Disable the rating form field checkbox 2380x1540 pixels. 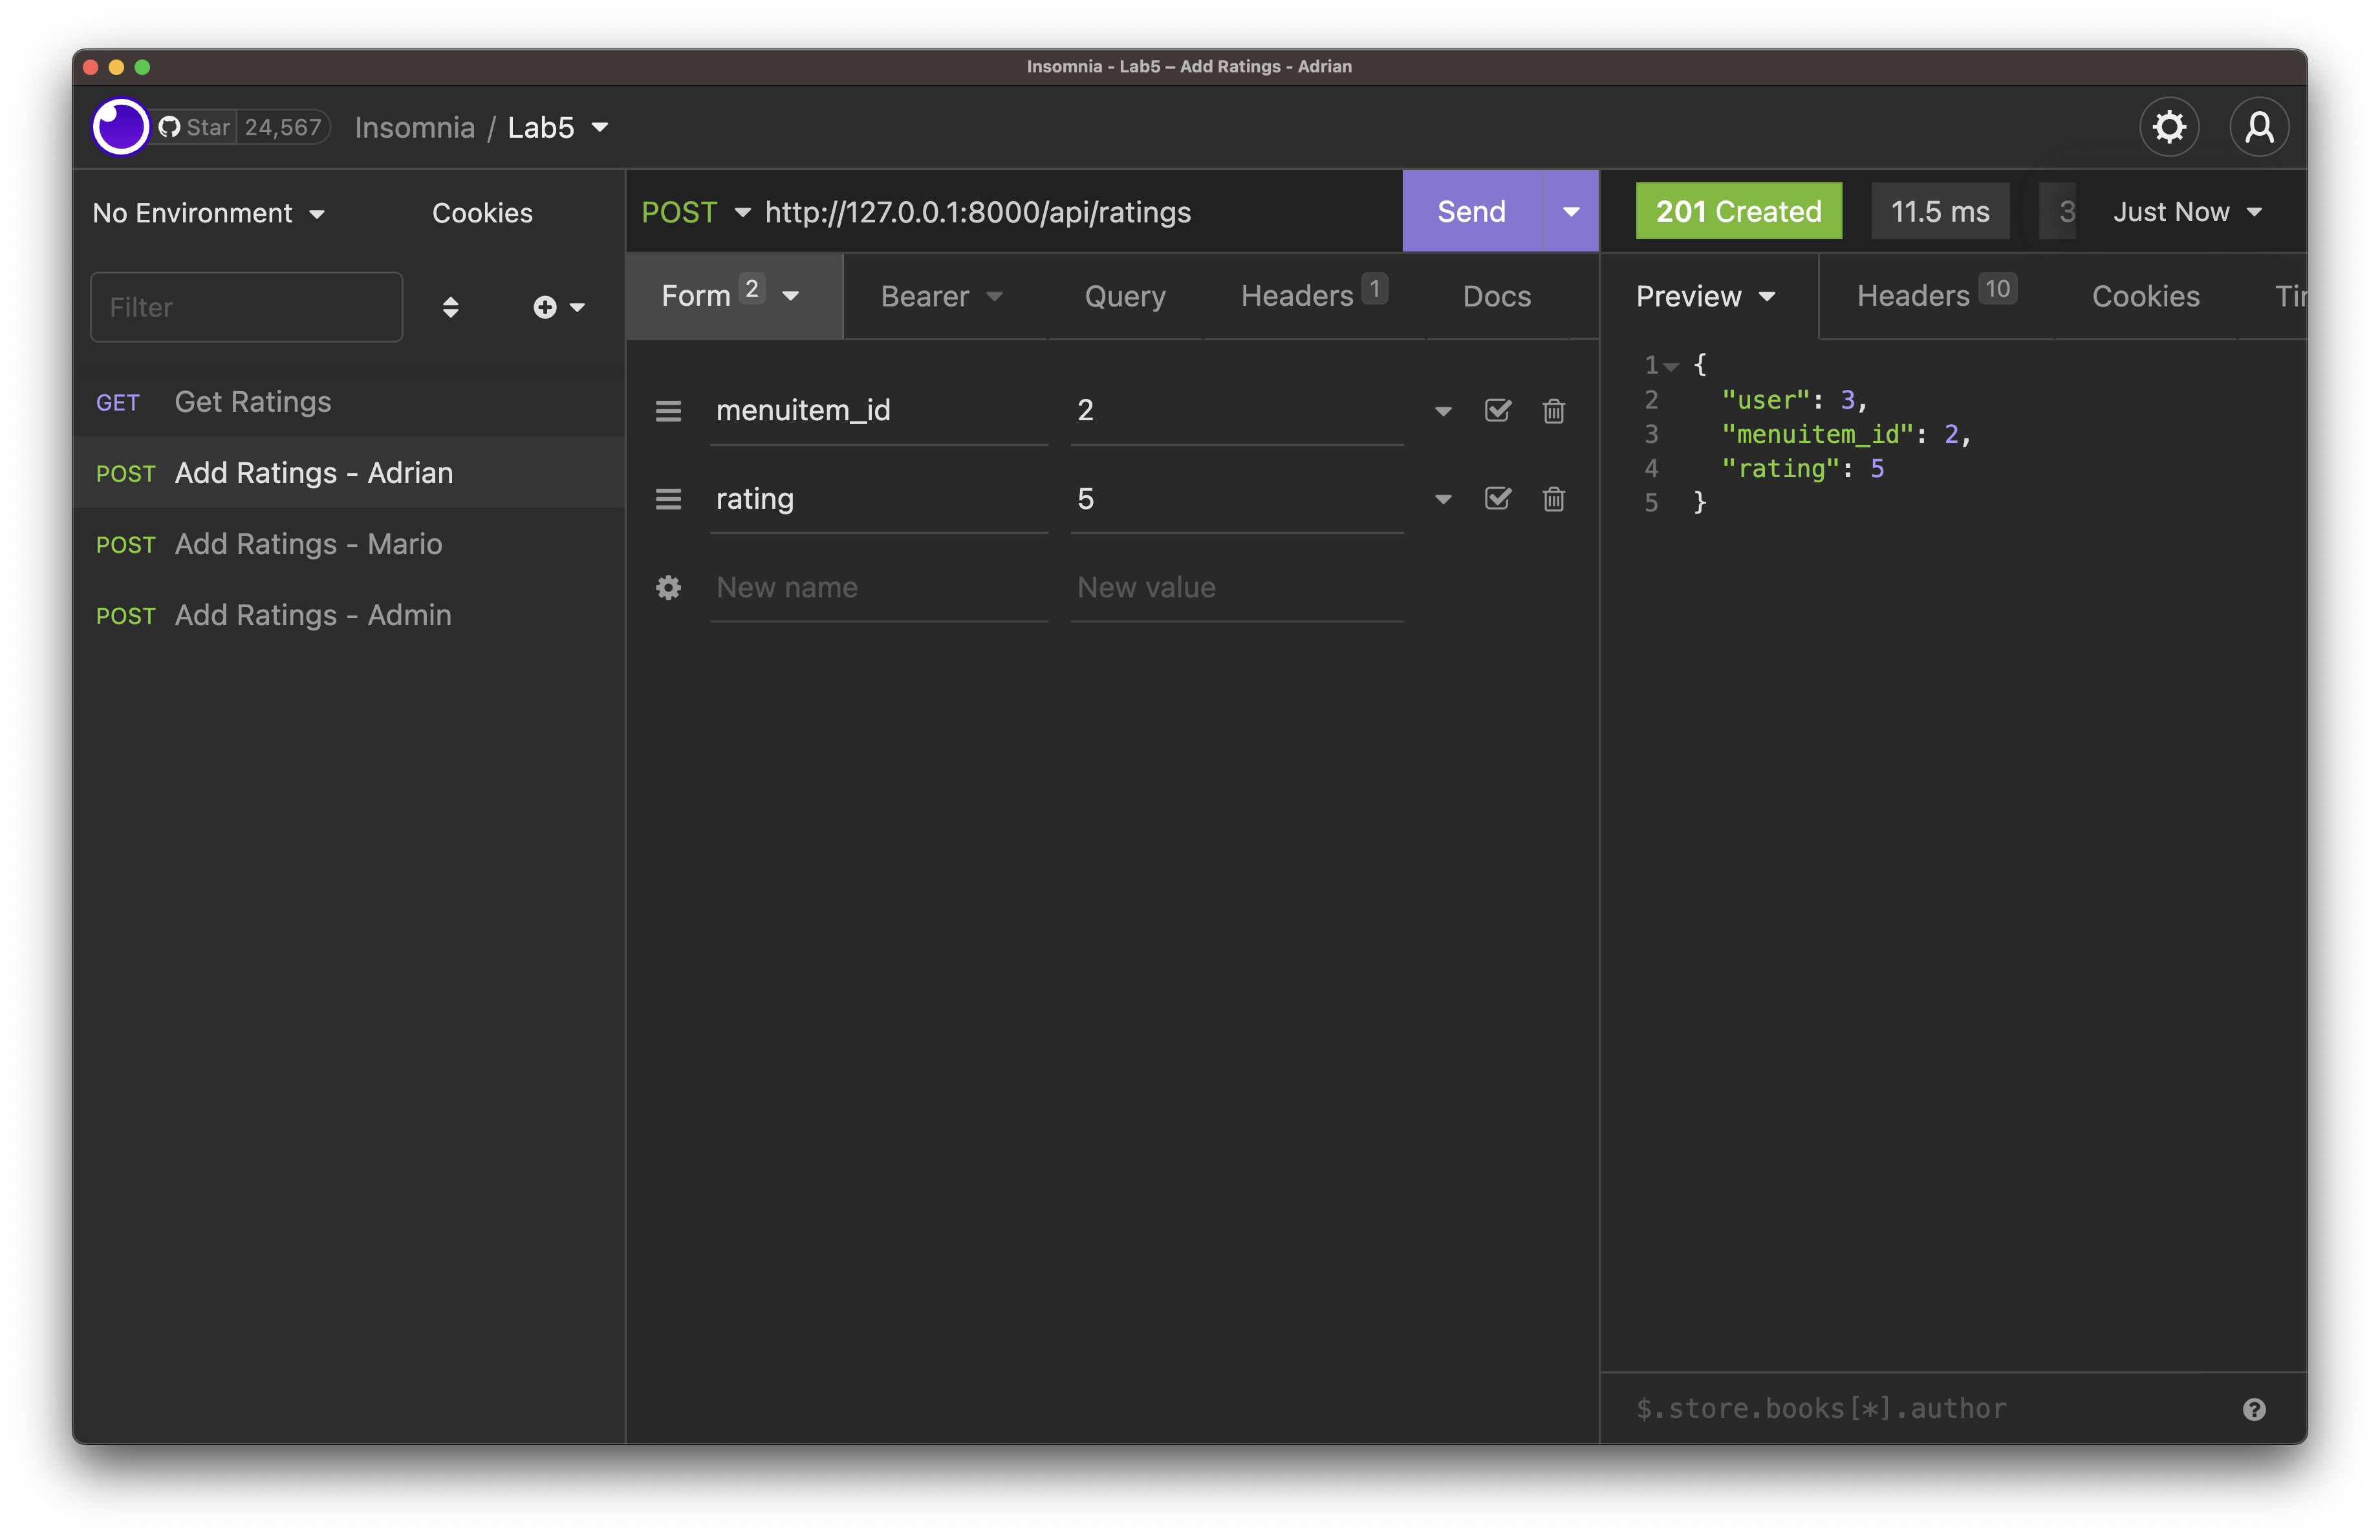pyautogui.click(x=1497, y=498)
